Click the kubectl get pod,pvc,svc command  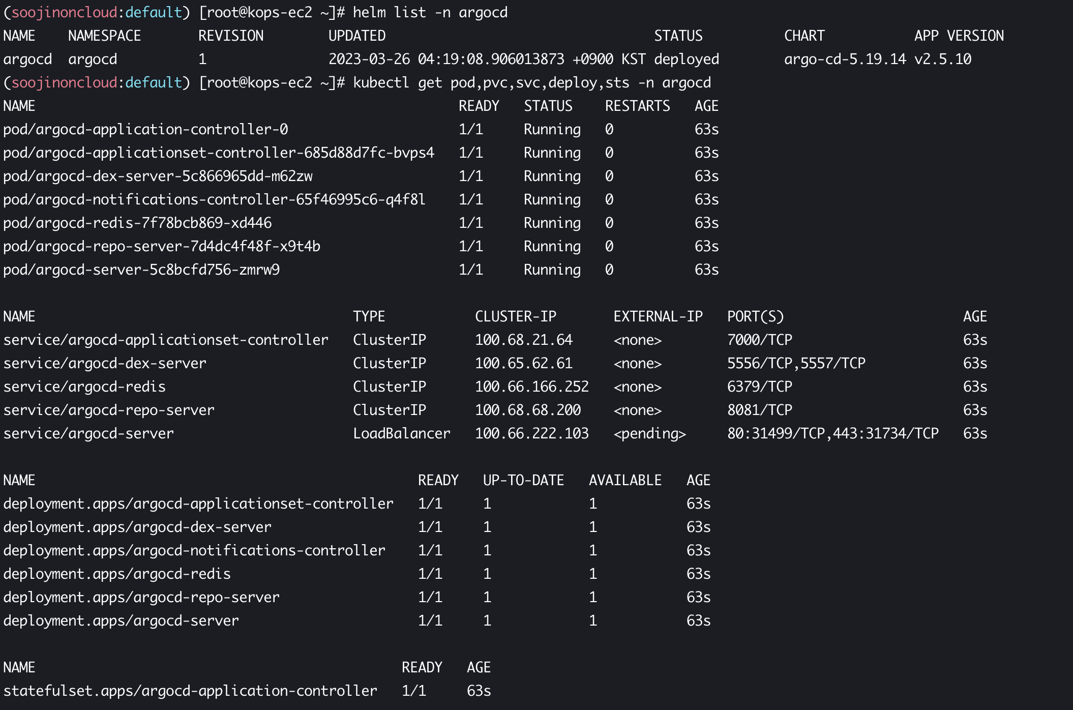pyautogui.click(x=531, y=82)
